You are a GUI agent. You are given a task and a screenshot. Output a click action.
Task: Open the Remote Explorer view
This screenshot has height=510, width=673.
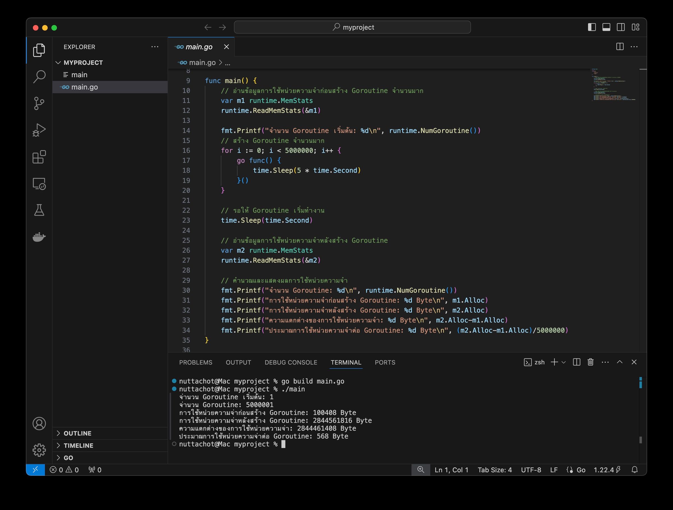[39, 184]
